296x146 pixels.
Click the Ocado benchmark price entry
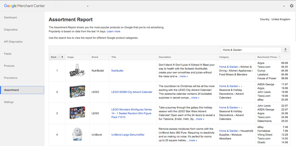pyautogui.click(x=273, y=142)
